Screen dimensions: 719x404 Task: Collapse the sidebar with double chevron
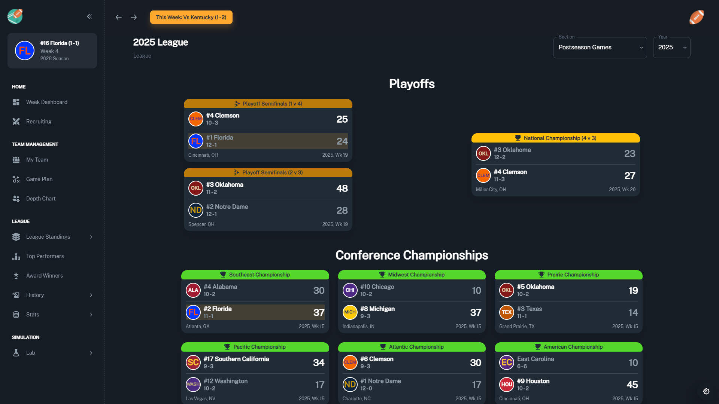pos(90,16)
